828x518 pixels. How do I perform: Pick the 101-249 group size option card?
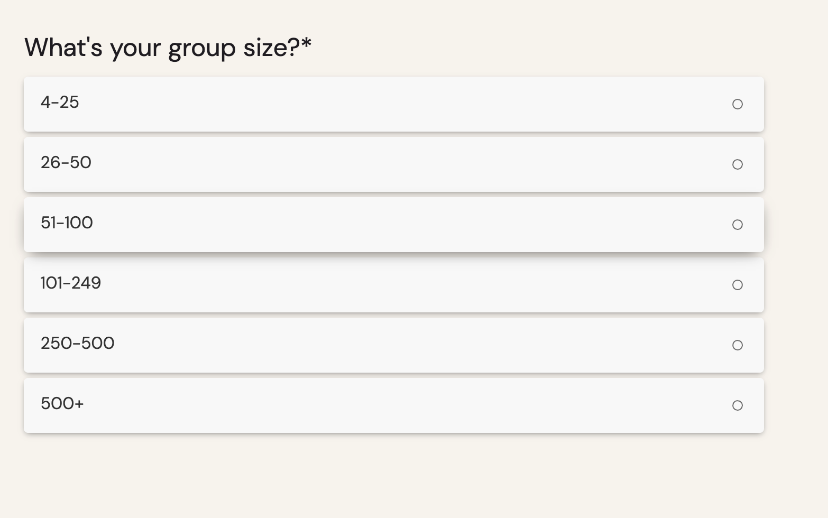coord(393,285)
